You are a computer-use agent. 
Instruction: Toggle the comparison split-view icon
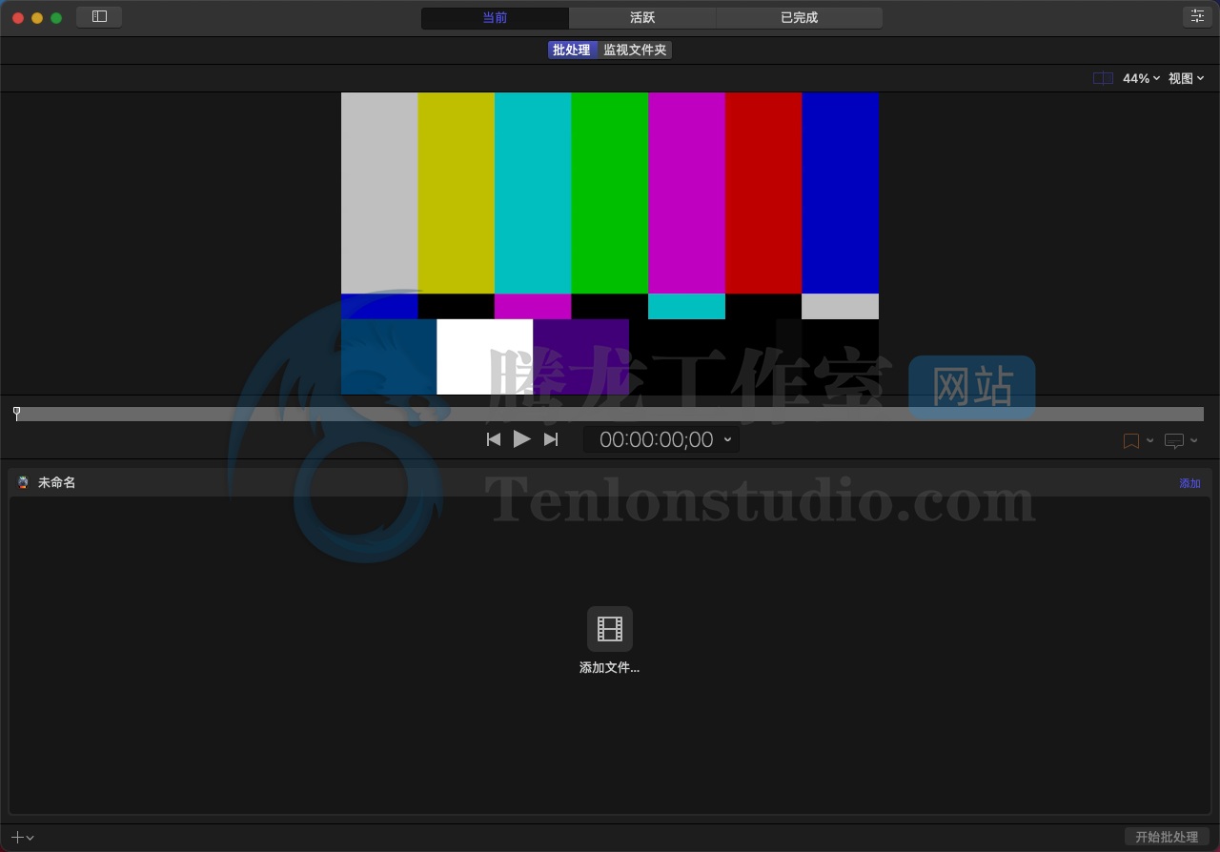pos(1103,78)
